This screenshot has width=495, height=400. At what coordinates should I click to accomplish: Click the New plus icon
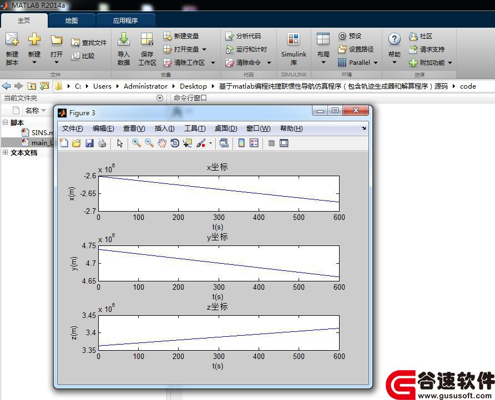[34, 39]
